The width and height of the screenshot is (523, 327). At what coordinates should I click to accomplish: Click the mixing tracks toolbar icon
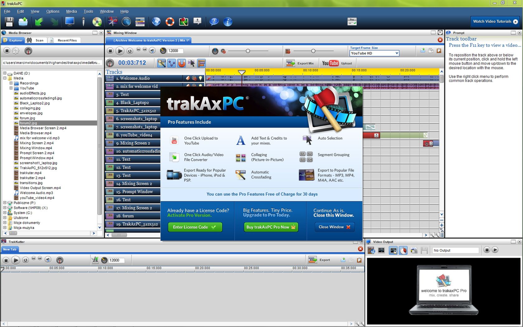pyautogui.click(x=140, y=21)
